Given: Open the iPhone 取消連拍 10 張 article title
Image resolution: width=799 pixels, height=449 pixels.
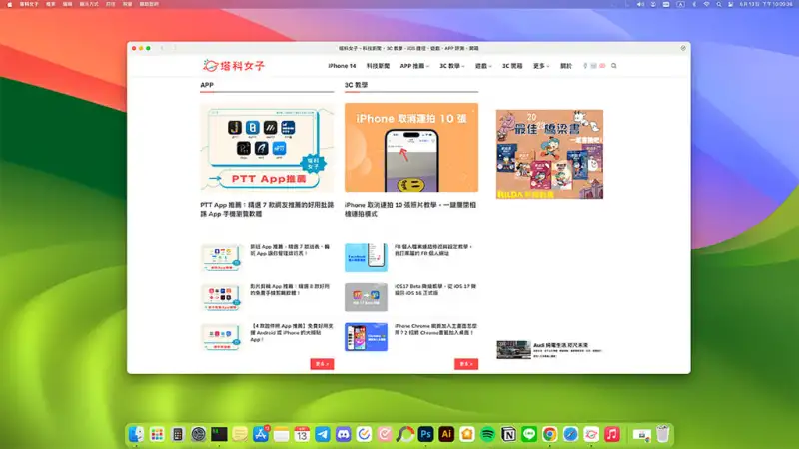Looking at the screenshot, I should [410, 209].
